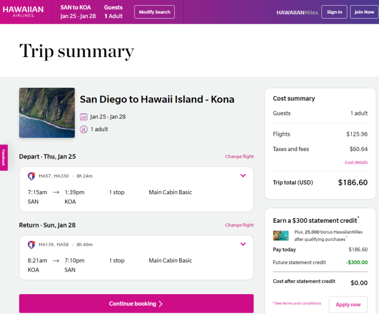Click the Cost summary heading

[x=294, y=98]
